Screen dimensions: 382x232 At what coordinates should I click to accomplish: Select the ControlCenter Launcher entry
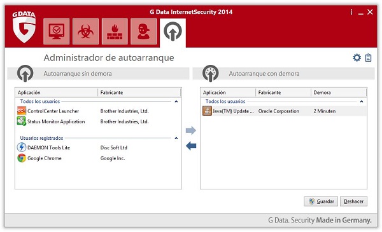pos(98,111)
